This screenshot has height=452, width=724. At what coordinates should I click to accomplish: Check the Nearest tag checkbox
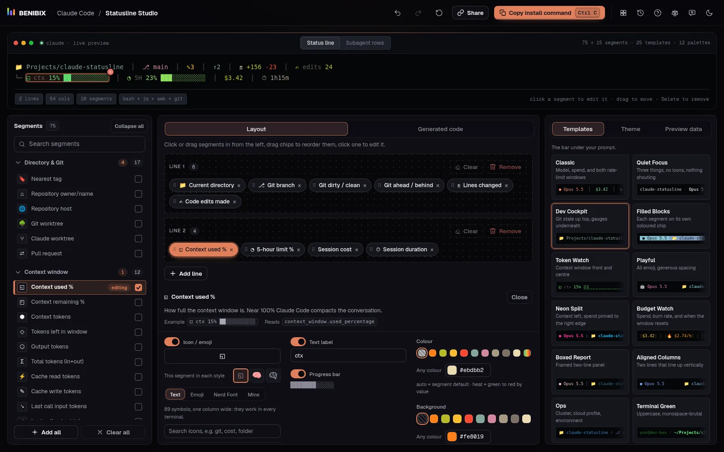tap(138, 179)
